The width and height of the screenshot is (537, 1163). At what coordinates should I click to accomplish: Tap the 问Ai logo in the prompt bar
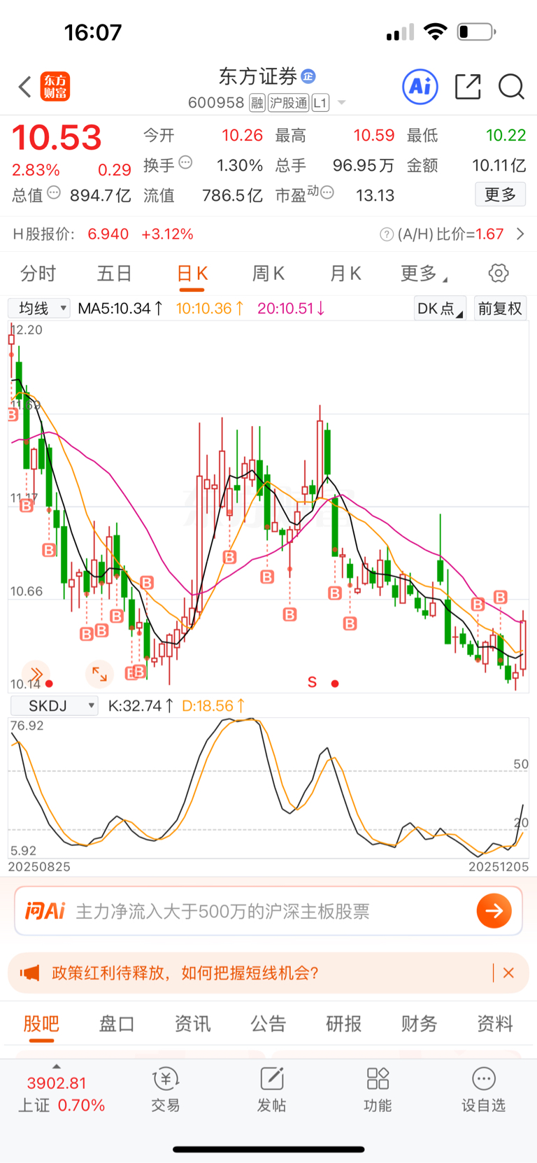pos(45,911)
